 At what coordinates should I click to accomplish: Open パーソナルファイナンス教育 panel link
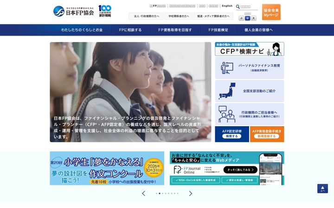(250, 68)
